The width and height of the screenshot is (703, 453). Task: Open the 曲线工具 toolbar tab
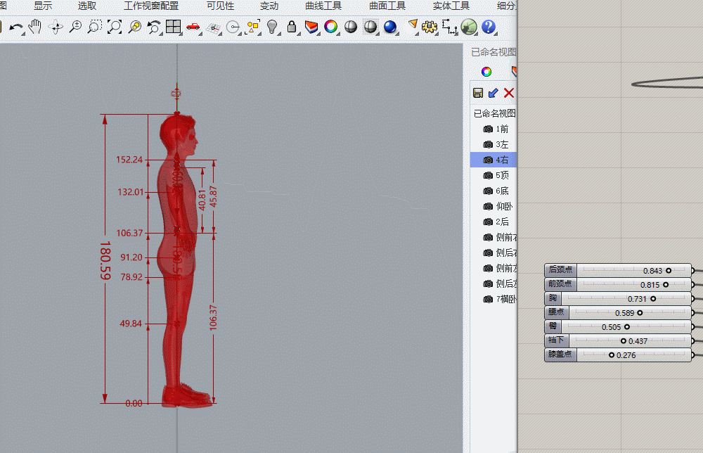(x=323, y=6)
